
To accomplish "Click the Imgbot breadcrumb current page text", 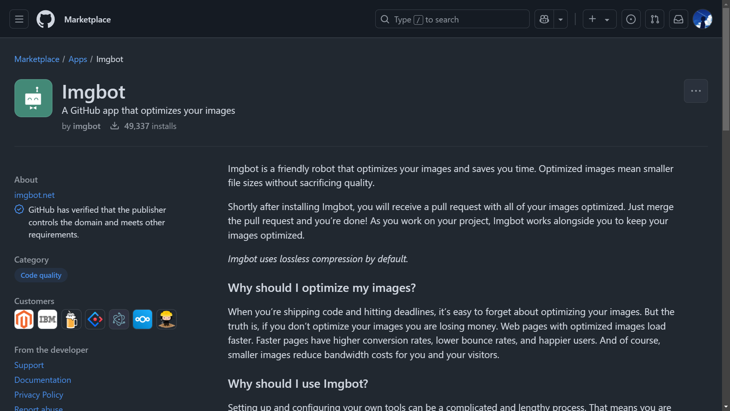I will (x=109, y=59).
